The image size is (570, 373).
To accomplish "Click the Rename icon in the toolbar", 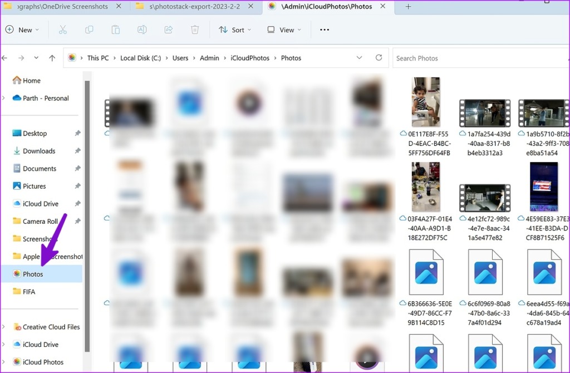I will [141, 30].
